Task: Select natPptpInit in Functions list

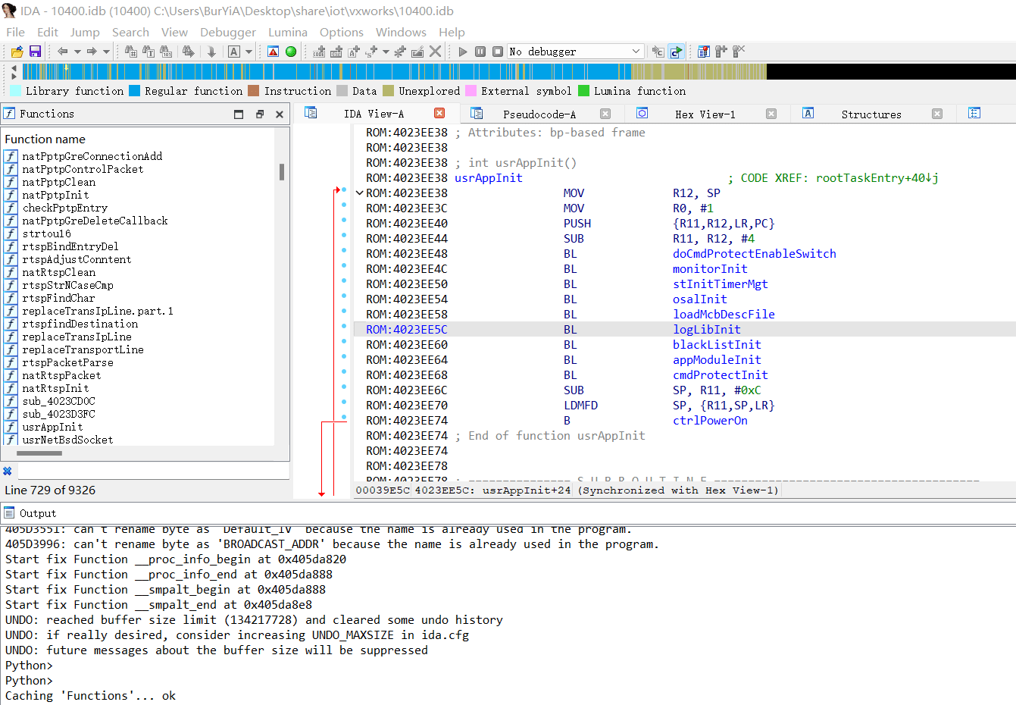Action: click(55, 195)
